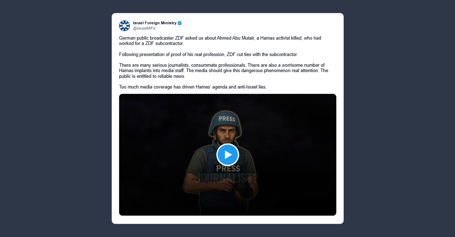This screenshot has height=237, width=455.
Task: Click the phrase public is entitled to reliable news
Action: click(x=152, y=76)
